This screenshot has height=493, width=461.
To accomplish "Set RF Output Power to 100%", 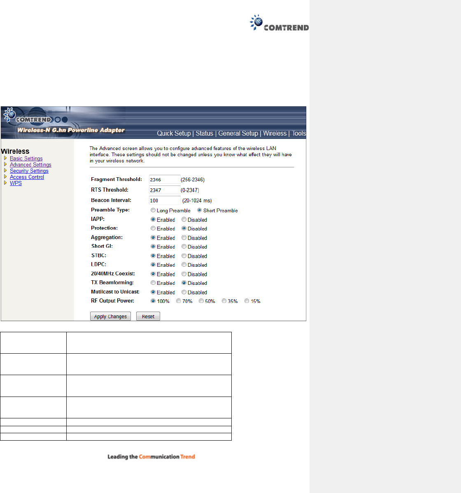I will click(153, 301).
